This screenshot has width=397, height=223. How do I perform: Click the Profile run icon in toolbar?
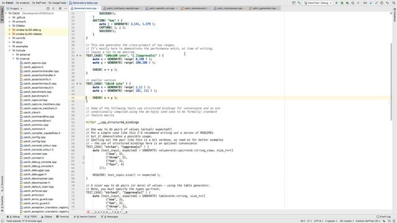click(x=352, y=2)
